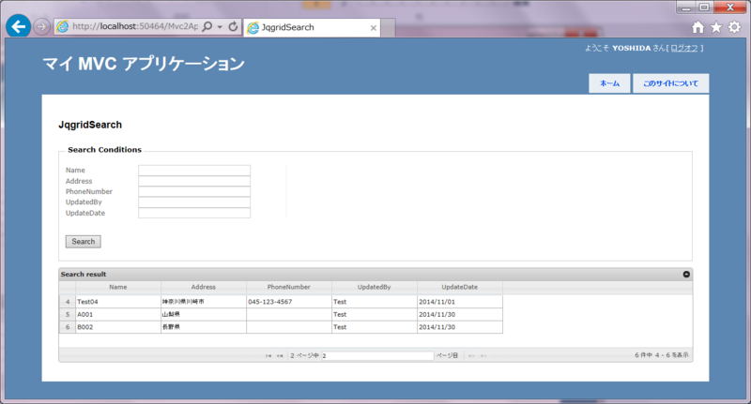This screenshot has height=404, width=751.
Task: Focus the Name search input field
Action: (x=194, y=171)
